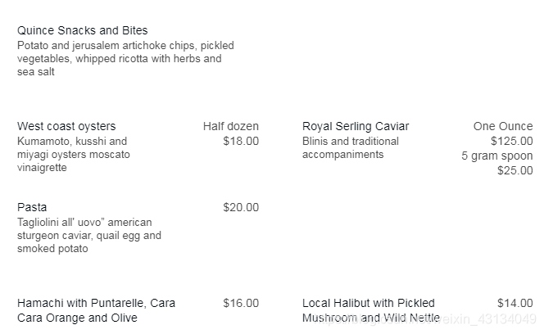Click the $16.00 hamachi price
544x334 pixels.
pos(241,303)
